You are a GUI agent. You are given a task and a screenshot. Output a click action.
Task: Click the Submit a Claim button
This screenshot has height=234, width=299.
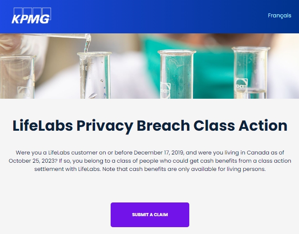150,214
